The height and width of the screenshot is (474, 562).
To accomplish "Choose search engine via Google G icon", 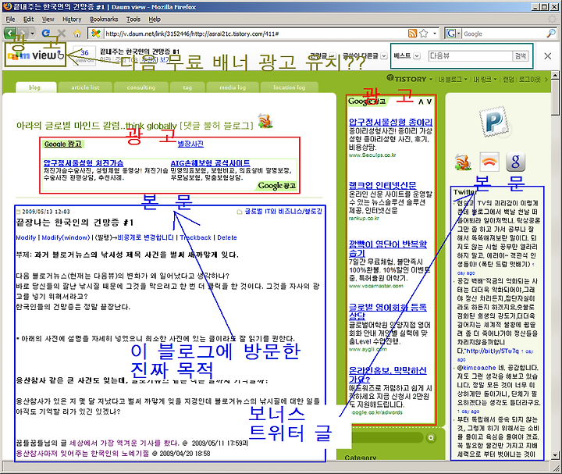I will [x=453, y=34].
